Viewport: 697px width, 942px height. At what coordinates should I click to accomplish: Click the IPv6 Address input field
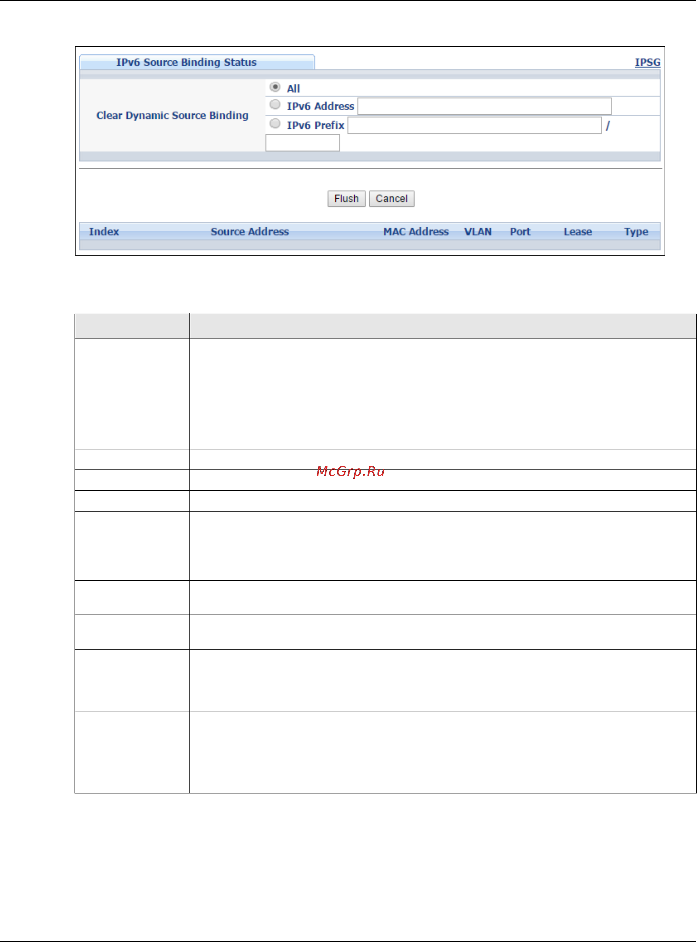click(x=484, y=106)
